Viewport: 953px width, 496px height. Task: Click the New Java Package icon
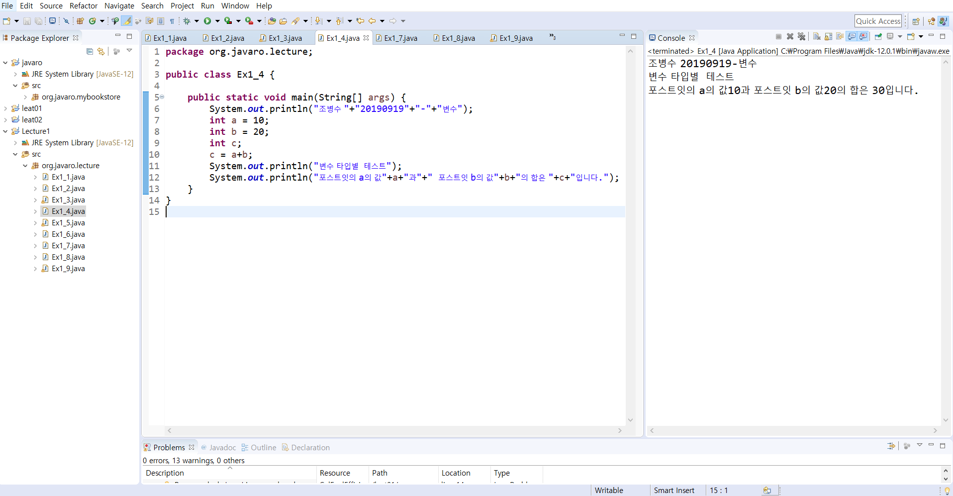coord(80,21)
